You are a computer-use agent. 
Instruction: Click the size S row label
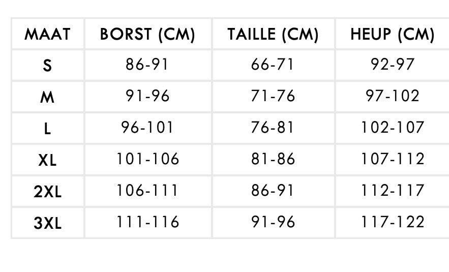coord(47,66)
